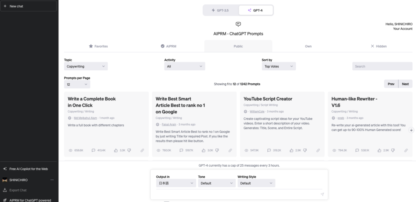This screenshot has width=416, height=202.
Task: Click copy link icon on Write Best Smart Article card
Action: pos(230,150)
